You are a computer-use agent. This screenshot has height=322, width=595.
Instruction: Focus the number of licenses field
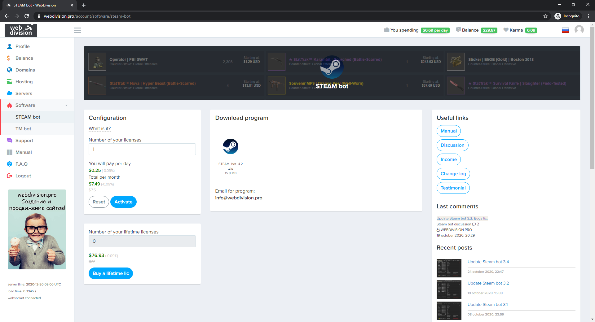142,149
